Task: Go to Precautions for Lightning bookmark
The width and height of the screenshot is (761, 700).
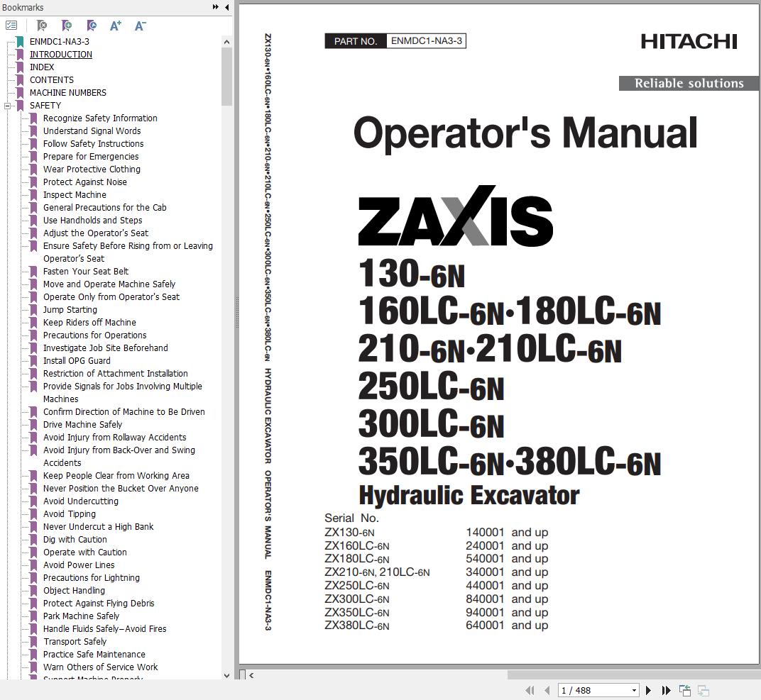Action: point(92,578)
